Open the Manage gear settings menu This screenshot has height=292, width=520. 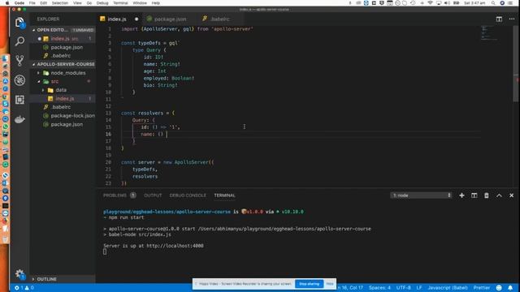[x=19, y=274]
